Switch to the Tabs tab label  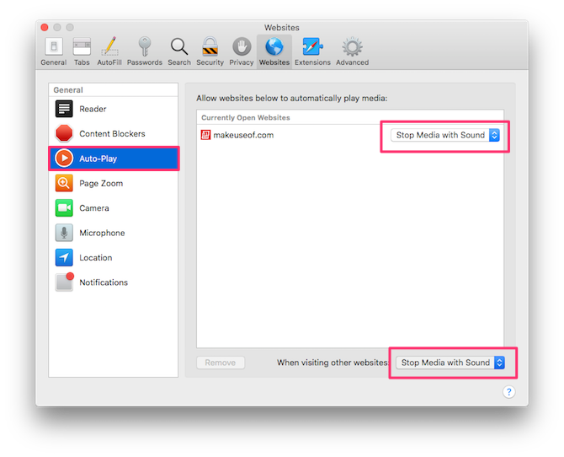[x=82, y=62]
